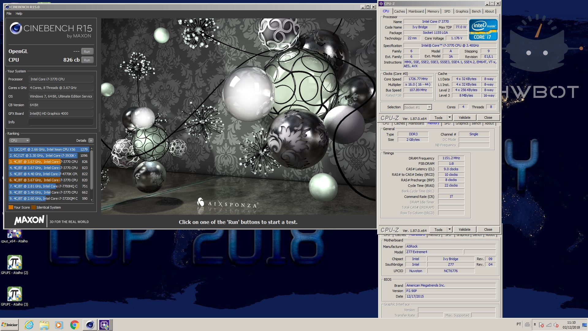588x331 pixels.
Task: Click the Identical System brown legend swatch
Action: click(x=33, y=207)
